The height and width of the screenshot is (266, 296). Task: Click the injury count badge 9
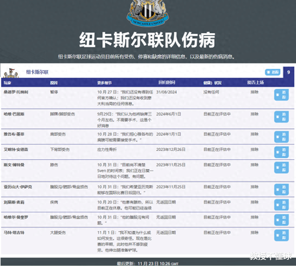[x=289, y=72]
